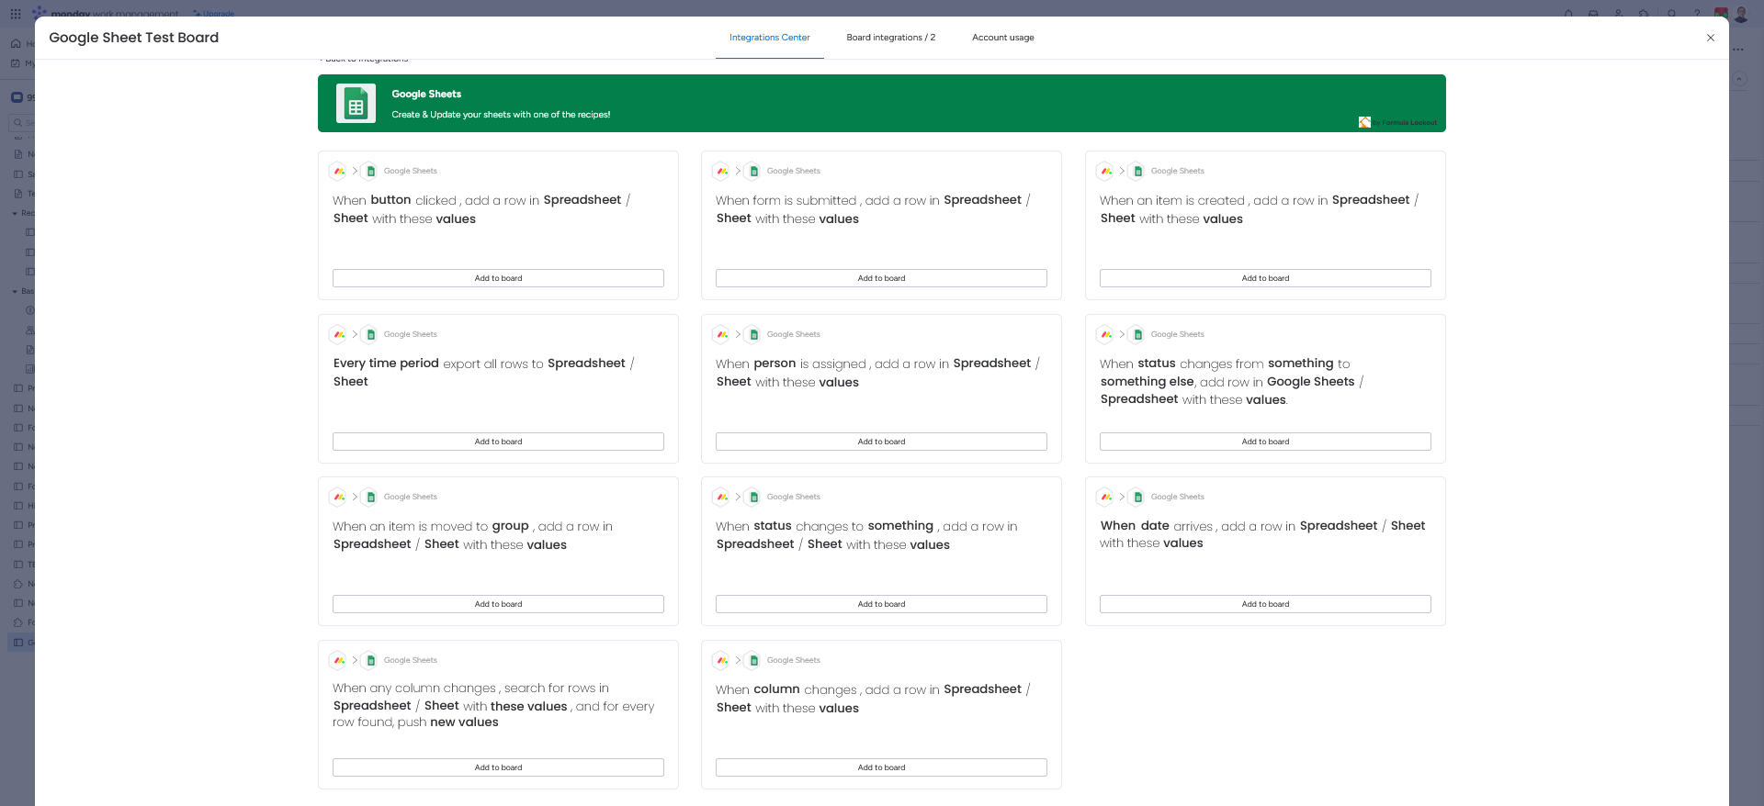Screen dimensions: 1764x806
Task: Click the Google Sheets icon on 'When column changes' card
Action: pyautogui.click(x=753, y=660)
